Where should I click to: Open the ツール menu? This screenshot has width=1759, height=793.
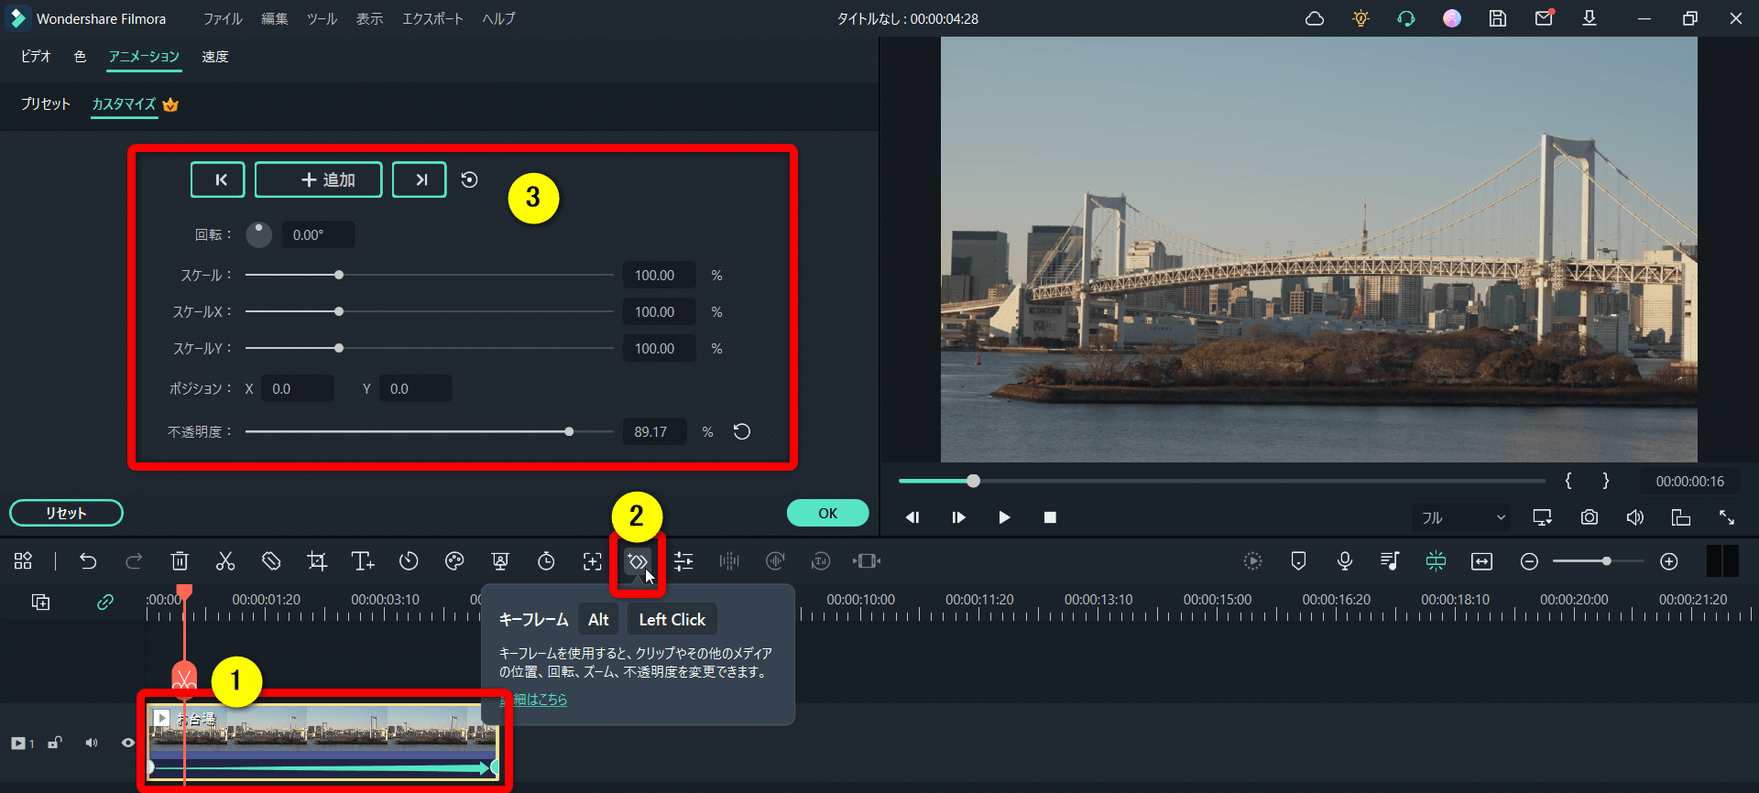pos(322,18)
